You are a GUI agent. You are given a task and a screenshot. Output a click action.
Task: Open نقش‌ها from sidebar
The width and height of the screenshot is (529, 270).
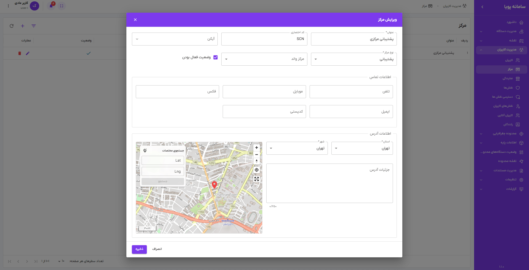(x=501, y=88)
